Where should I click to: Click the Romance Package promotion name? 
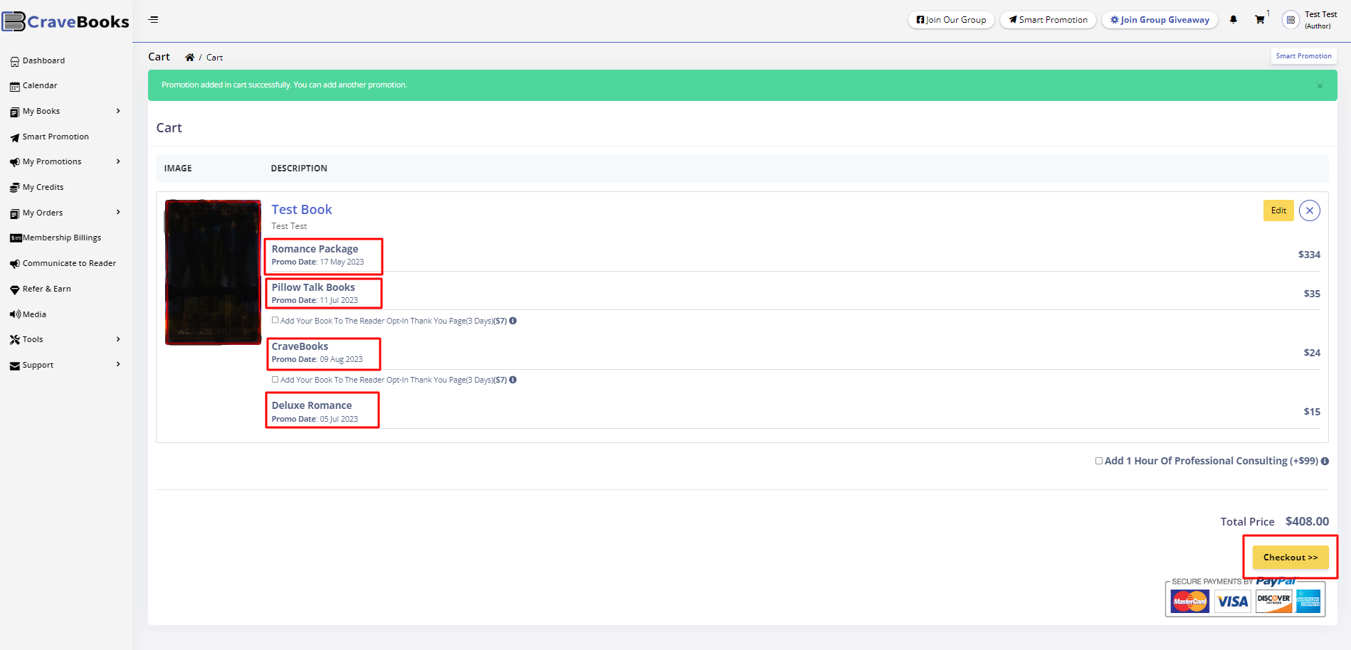coord(315,249)
